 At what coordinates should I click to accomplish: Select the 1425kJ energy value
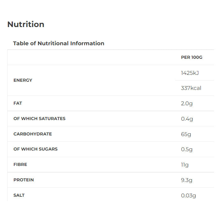(190, 73)
